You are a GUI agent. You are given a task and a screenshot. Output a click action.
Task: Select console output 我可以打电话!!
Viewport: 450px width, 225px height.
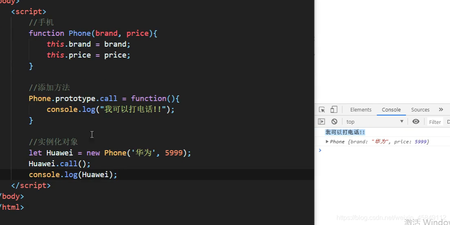[x=345, y=132]
